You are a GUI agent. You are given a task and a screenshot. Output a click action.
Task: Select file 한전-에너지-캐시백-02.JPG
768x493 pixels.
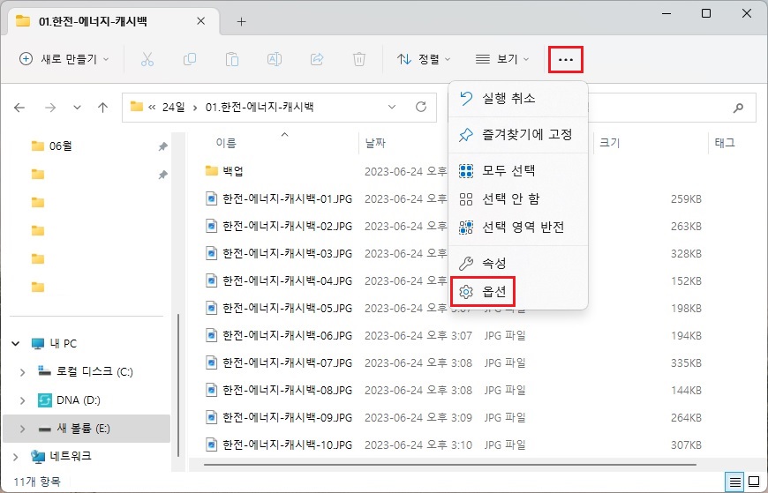(287, 226)
